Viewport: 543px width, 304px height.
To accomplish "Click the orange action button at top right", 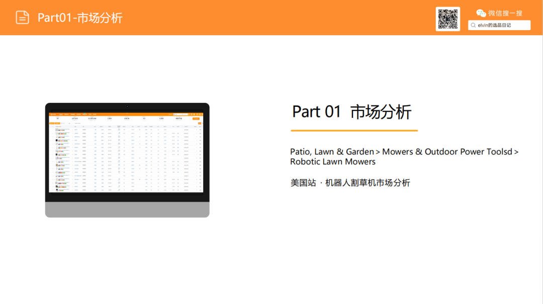I will (x=196, y=119).
